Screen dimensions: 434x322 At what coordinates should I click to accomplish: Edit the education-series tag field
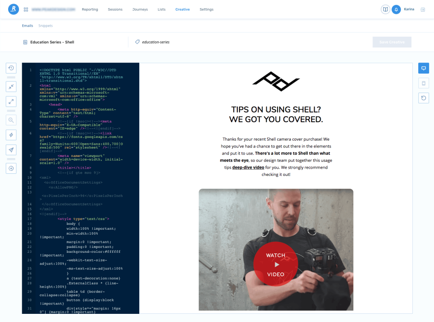tap(156, 42)
